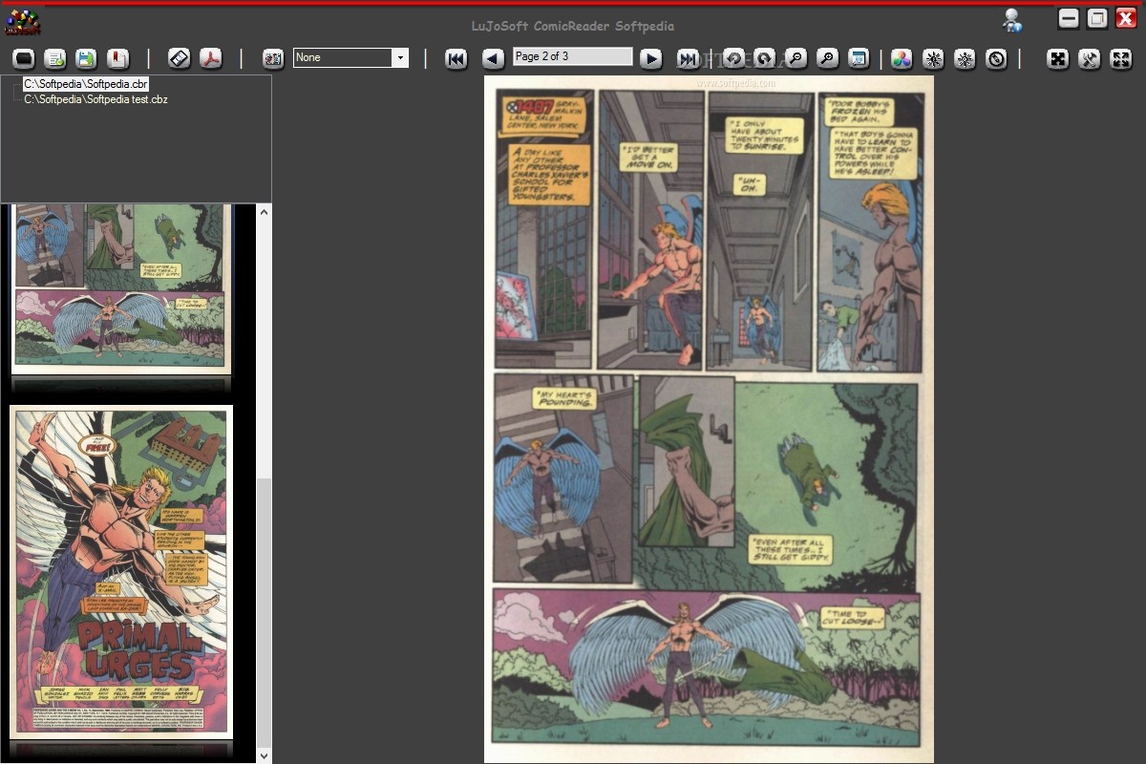Open the None effect combo box
Image resolution: width=1146 pixels, height=764 pixels.
point(351,57)
